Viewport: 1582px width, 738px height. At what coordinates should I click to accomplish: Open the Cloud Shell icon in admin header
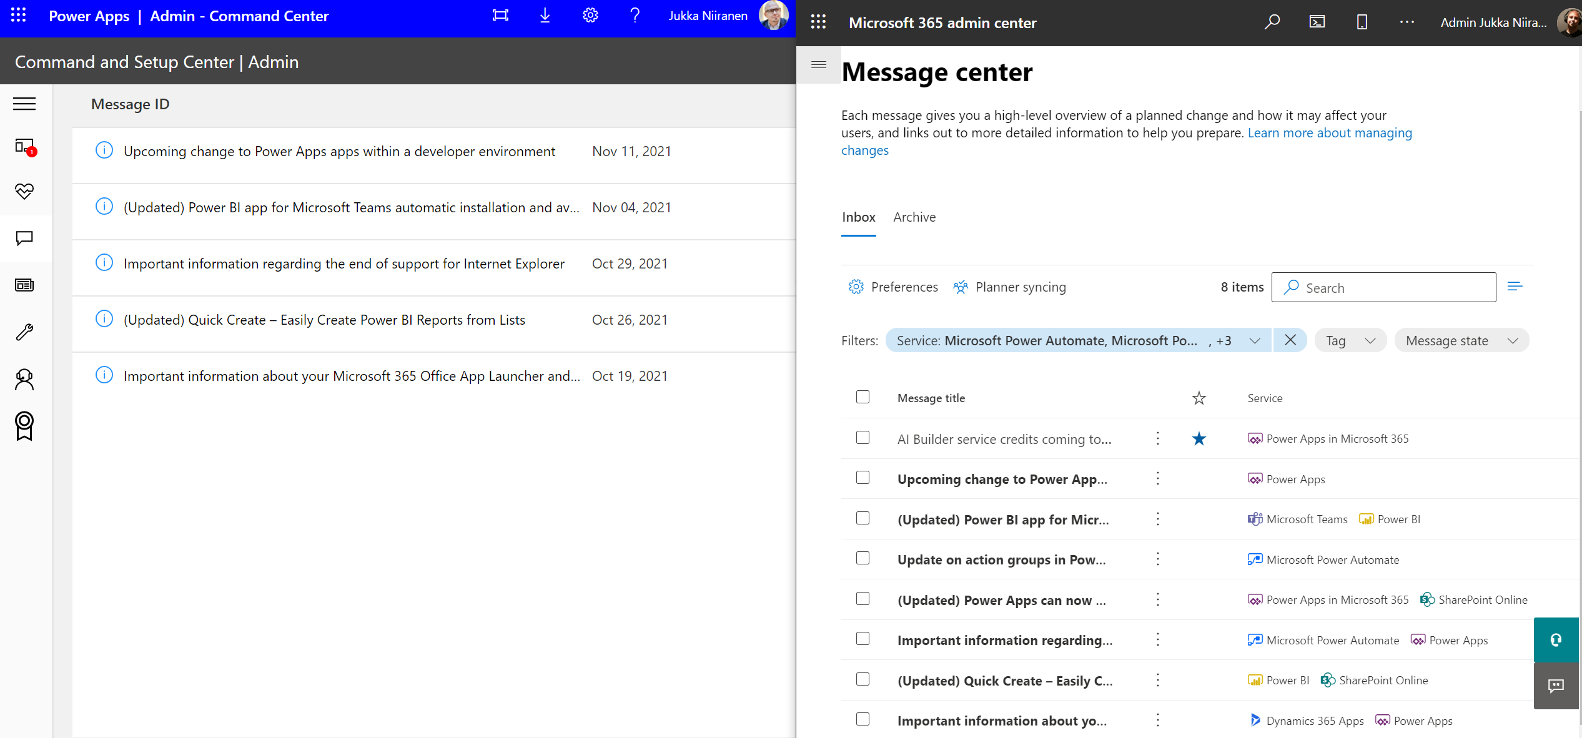click(1317, 22)
